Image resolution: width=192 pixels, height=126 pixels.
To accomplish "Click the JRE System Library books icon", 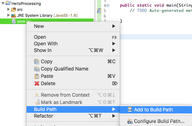I will point(14,15).
